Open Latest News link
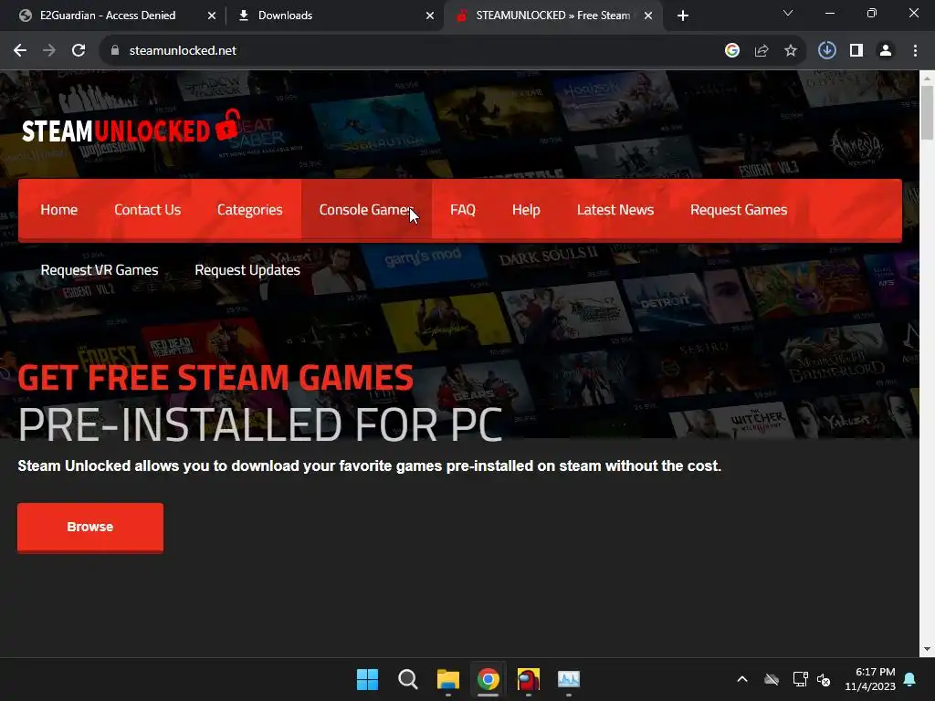The image size is (935, 701). pos(615,210)
